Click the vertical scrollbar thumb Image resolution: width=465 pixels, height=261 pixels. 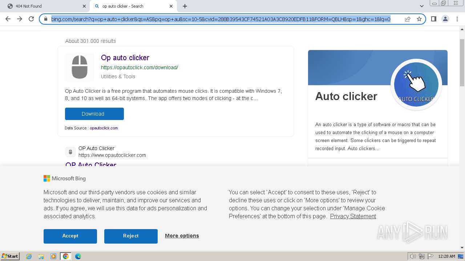tap(462, 63)
